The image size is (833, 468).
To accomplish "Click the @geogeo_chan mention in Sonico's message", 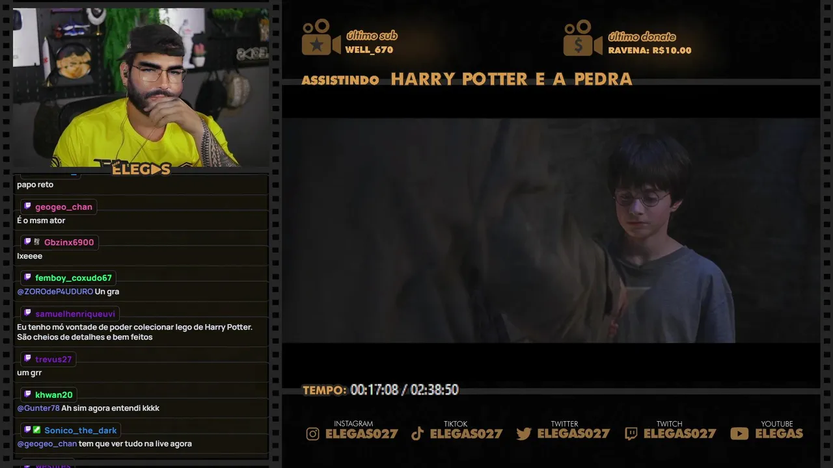I will (x=47, y=444).
